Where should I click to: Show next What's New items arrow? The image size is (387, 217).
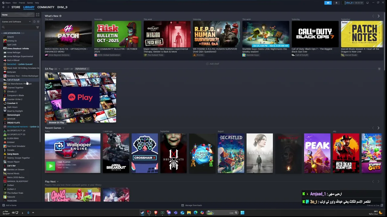[378, 16]
